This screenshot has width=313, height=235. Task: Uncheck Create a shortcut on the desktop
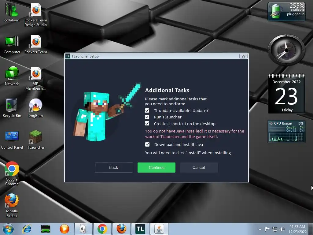click(147, 124)
